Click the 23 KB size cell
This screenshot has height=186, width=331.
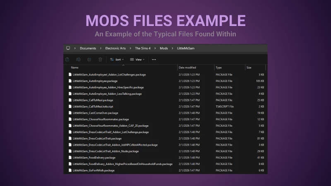click(x=261, y=87)
